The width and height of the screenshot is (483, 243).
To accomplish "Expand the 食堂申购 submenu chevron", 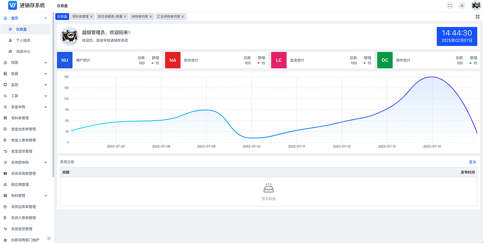I will 46,107.
